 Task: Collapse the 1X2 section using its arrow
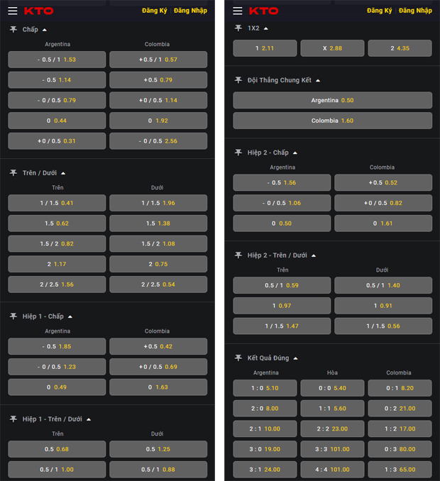(x=266, y=28)
